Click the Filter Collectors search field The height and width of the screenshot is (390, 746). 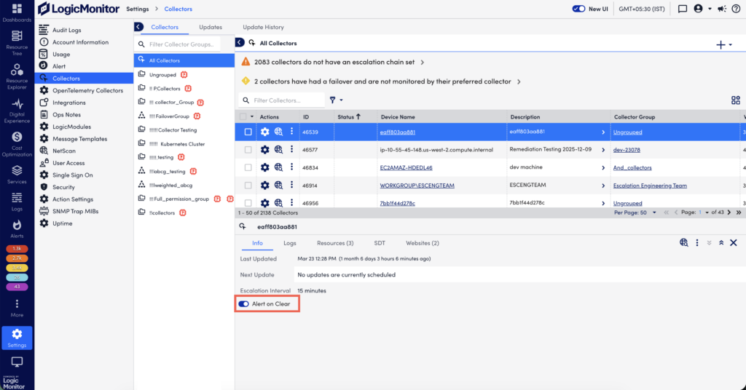point(282,100)
